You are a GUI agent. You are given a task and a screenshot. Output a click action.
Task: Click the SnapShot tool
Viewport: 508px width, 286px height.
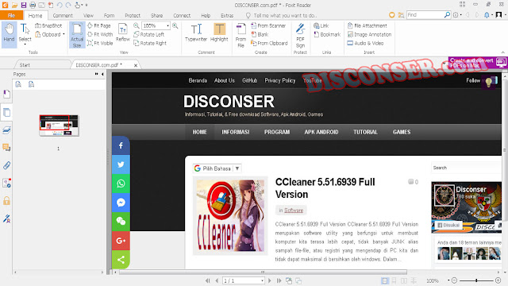pyautogui.click(x=48, y=25)
